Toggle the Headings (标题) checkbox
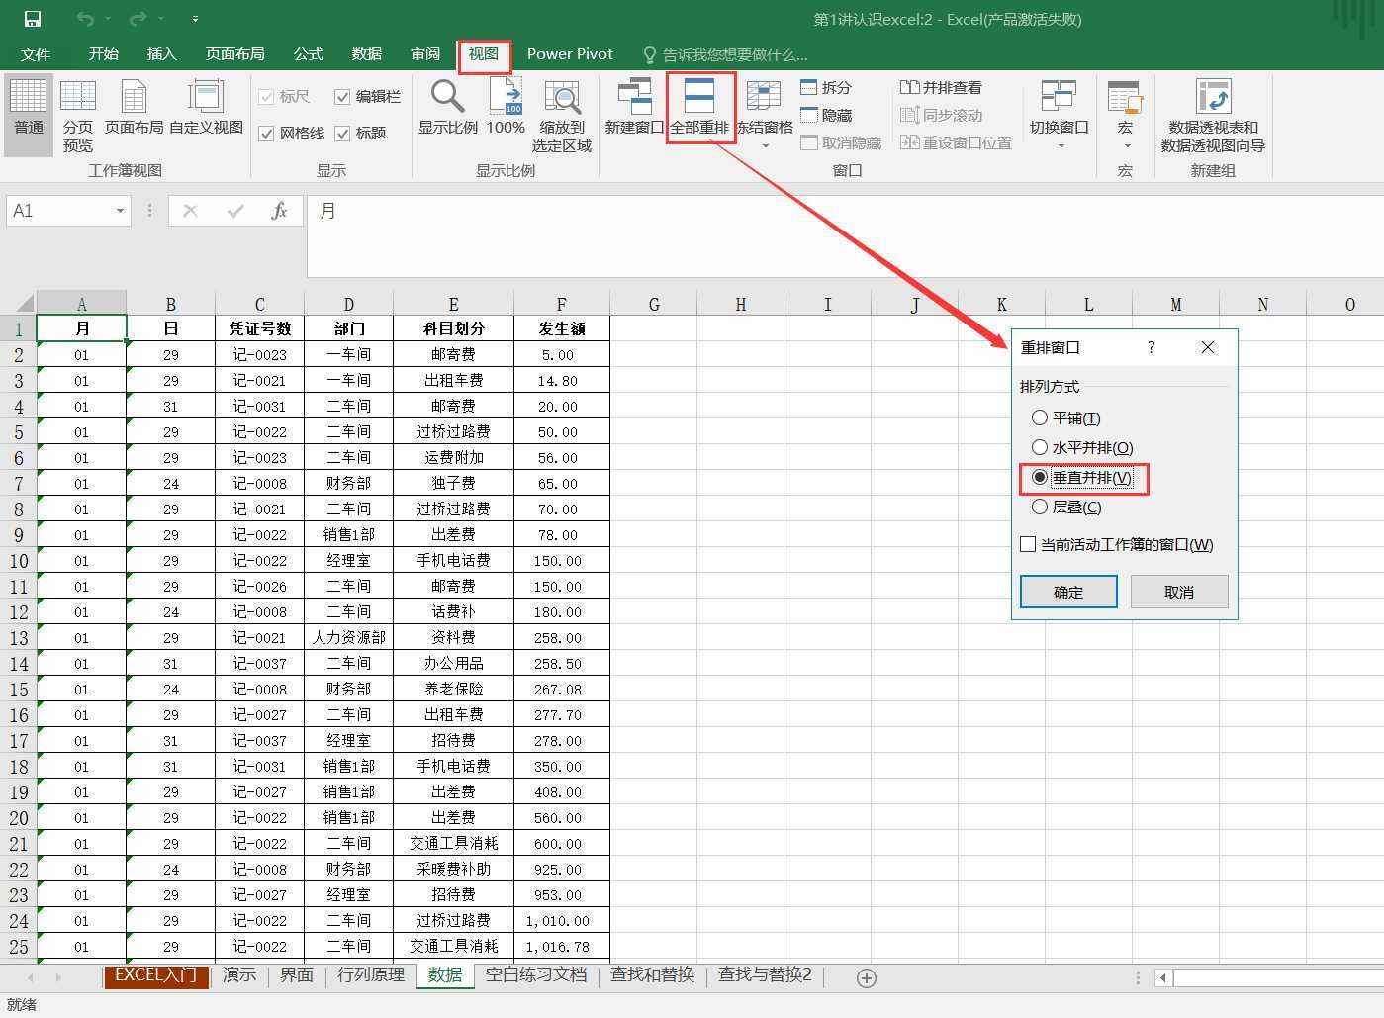Image resolution: width=1384 pixels, height=1018 pixels. [x=342, y=133]
